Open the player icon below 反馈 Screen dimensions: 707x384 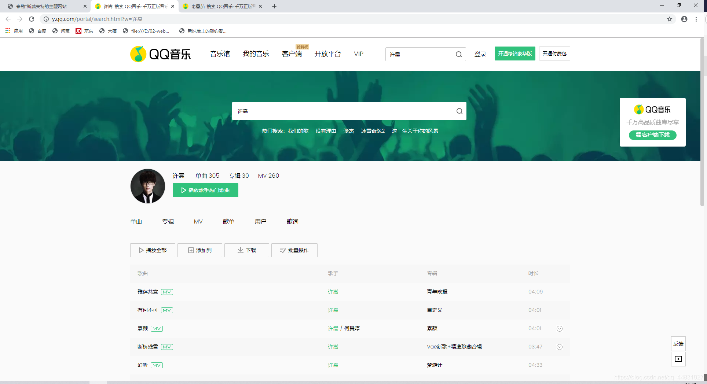(678, 359)
